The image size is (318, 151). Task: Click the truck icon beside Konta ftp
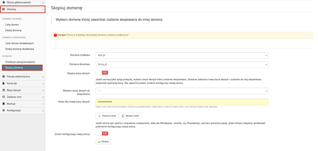coord(4,83)
